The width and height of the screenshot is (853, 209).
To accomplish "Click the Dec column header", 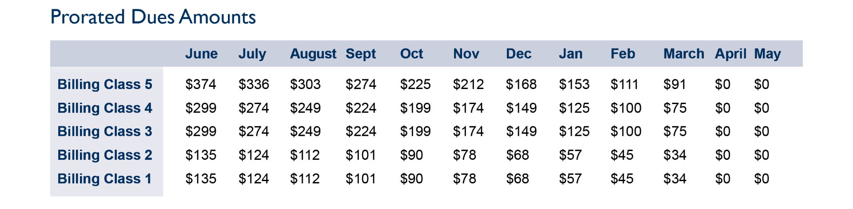I will 518,54.
